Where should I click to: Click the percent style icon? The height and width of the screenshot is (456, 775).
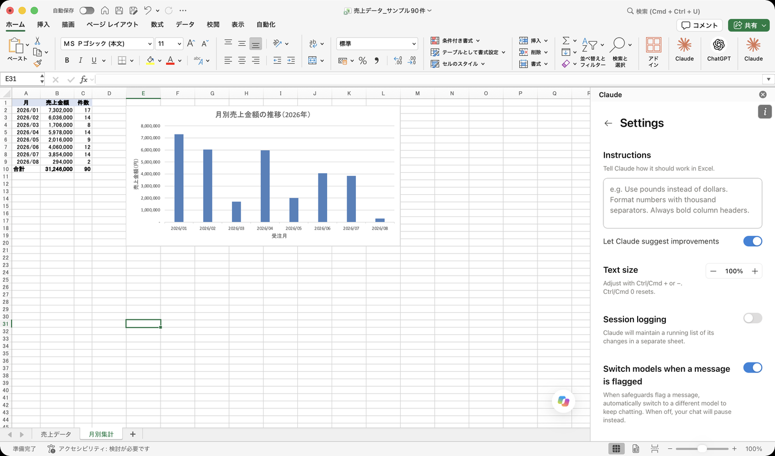363,61
